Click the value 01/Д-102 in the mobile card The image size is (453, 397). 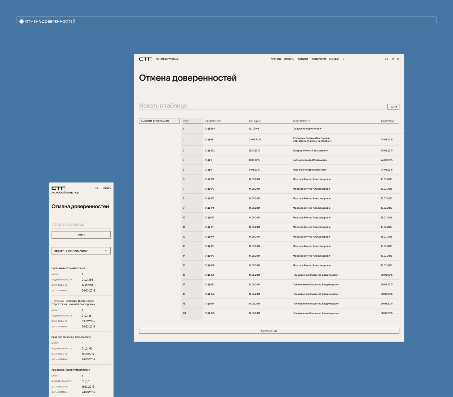point(87,348)
